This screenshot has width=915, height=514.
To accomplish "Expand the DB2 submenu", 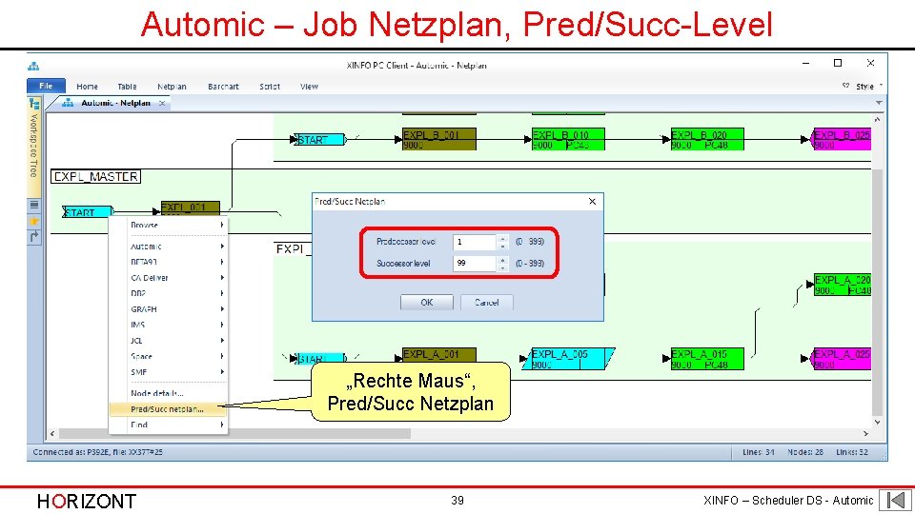I will (x=168, y=294).
